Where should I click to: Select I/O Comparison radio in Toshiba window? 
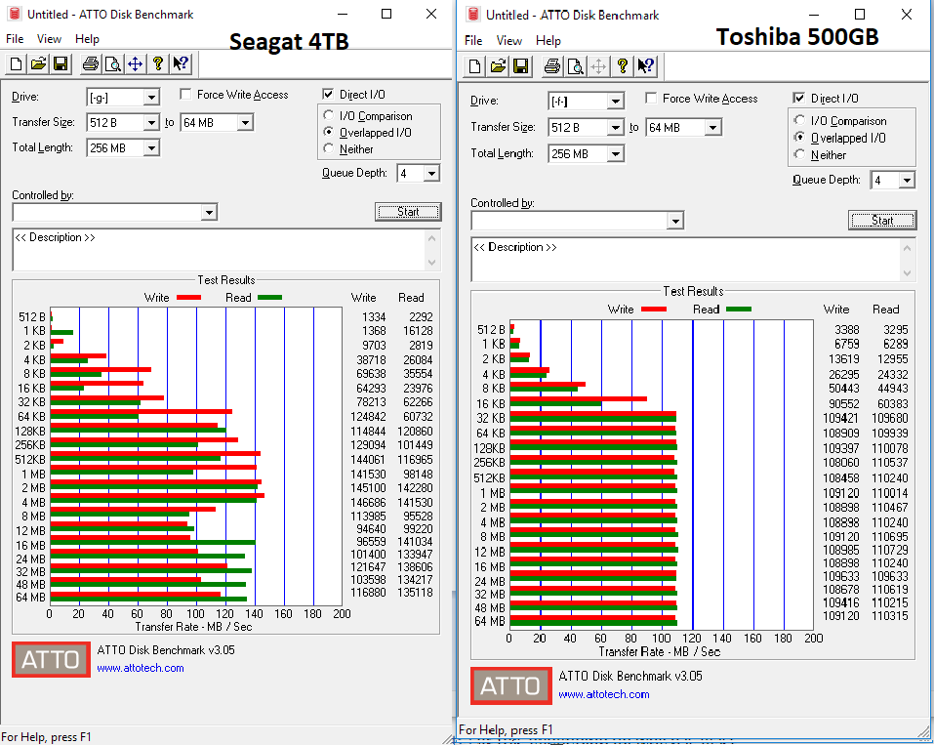click(x=800, y=120)
